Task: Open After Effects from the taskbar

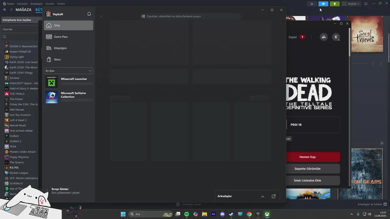Action: pyautogui.click(x=213, y=214)
